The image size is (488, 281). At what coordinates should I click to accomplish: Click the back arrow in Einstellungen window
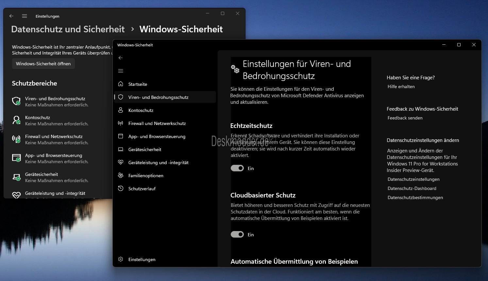pyautogui.click(x=11, y=16)
